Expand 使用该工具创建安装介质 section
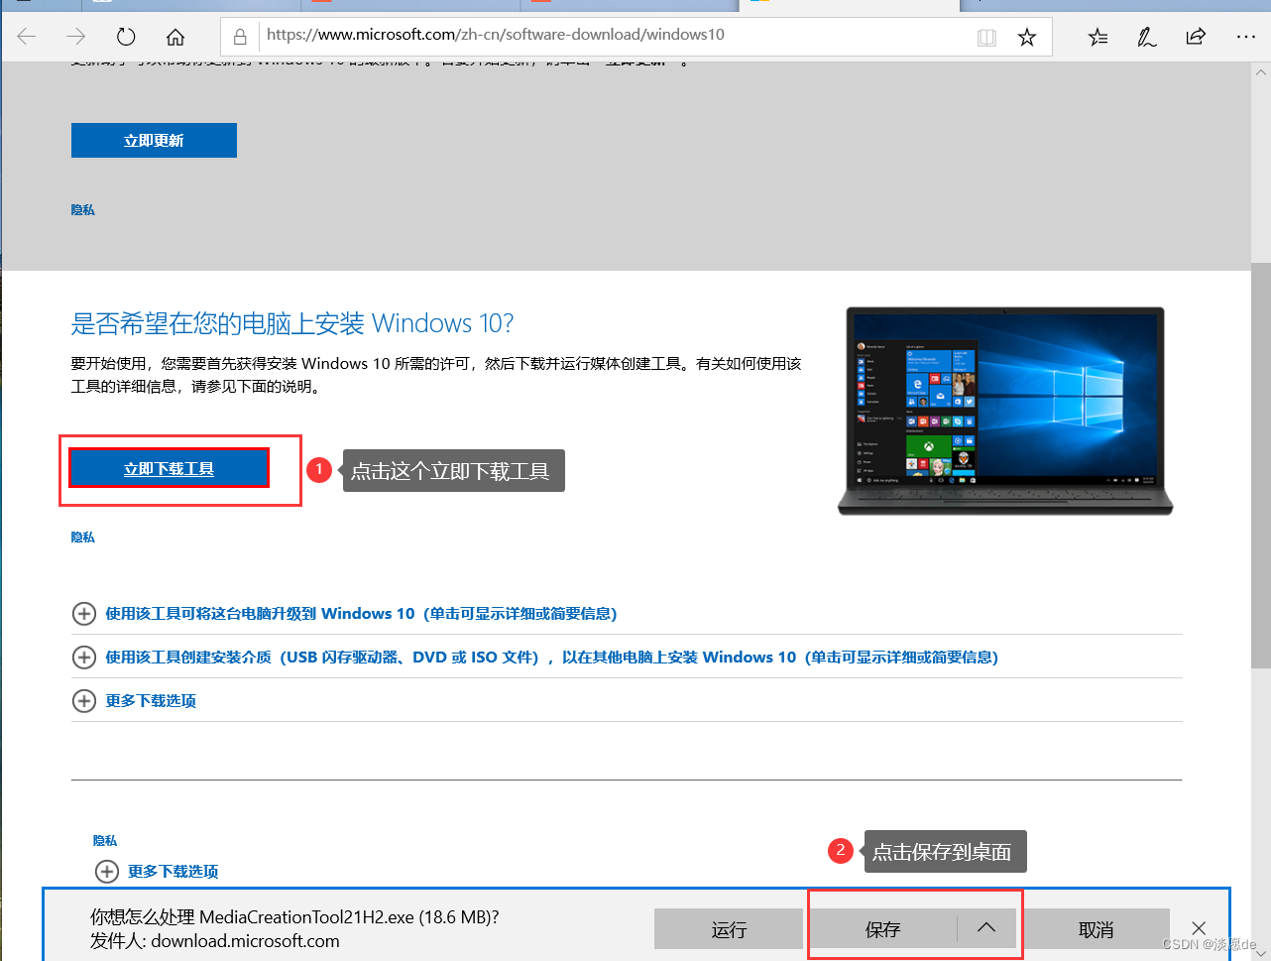Viewport: 1271px width, 961px height. click(535, 658)
